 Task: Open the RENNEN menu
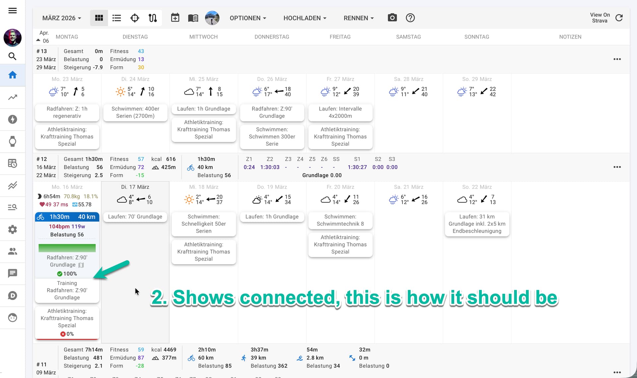pyautogui.click(x=358, y=18)
